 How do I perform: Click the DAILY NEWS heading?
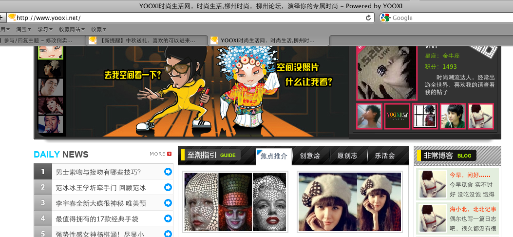(x=61, y=154)
